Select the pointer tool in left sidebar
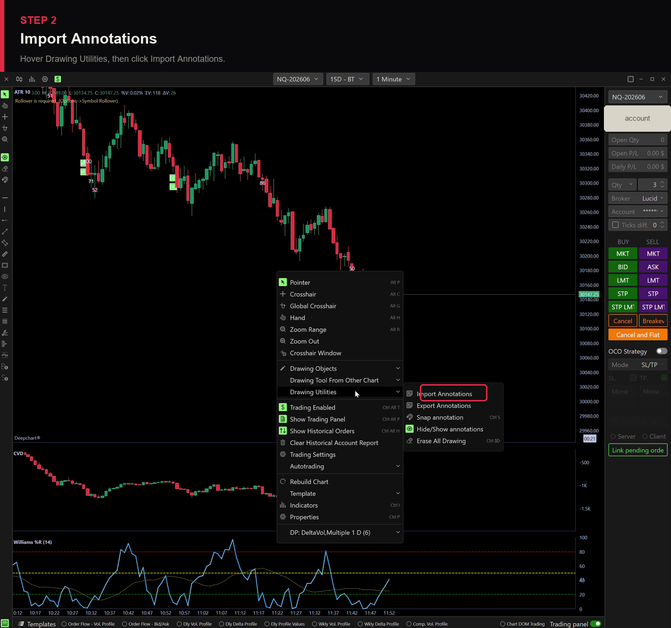 point(5,94)
